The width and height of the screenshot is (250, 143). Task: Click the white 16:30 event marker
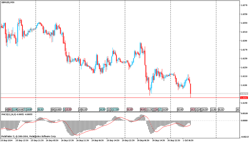tap(205, 109)
